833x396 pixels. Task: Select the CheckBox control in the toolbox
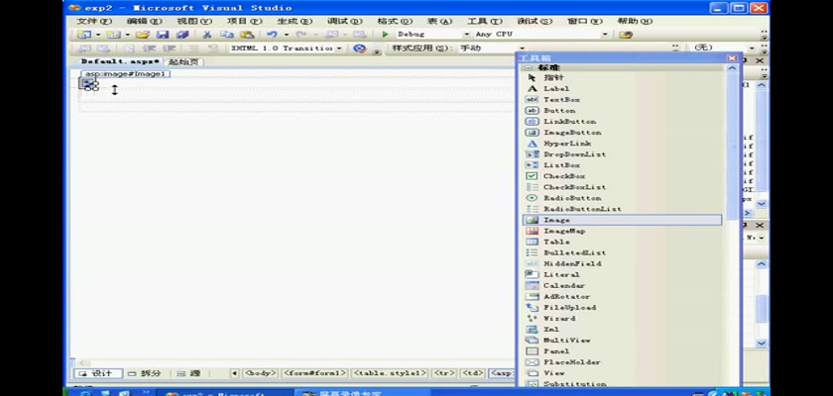click(563, 176)
